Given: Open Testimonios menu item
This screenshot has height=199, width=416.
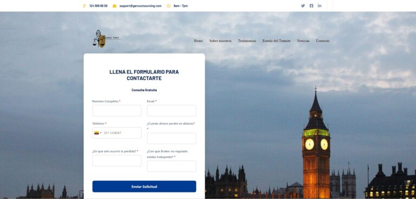Looking at the screenshot, I should pyautogui.click(x=247, y=41).
